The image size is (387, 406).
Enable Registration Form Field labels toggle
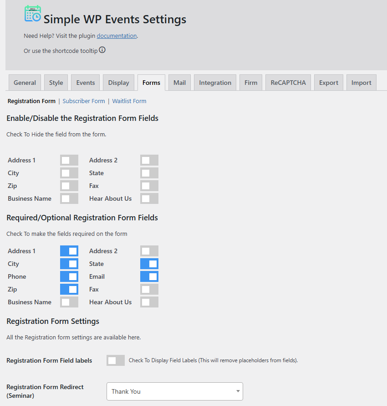[x=116, y=360]
